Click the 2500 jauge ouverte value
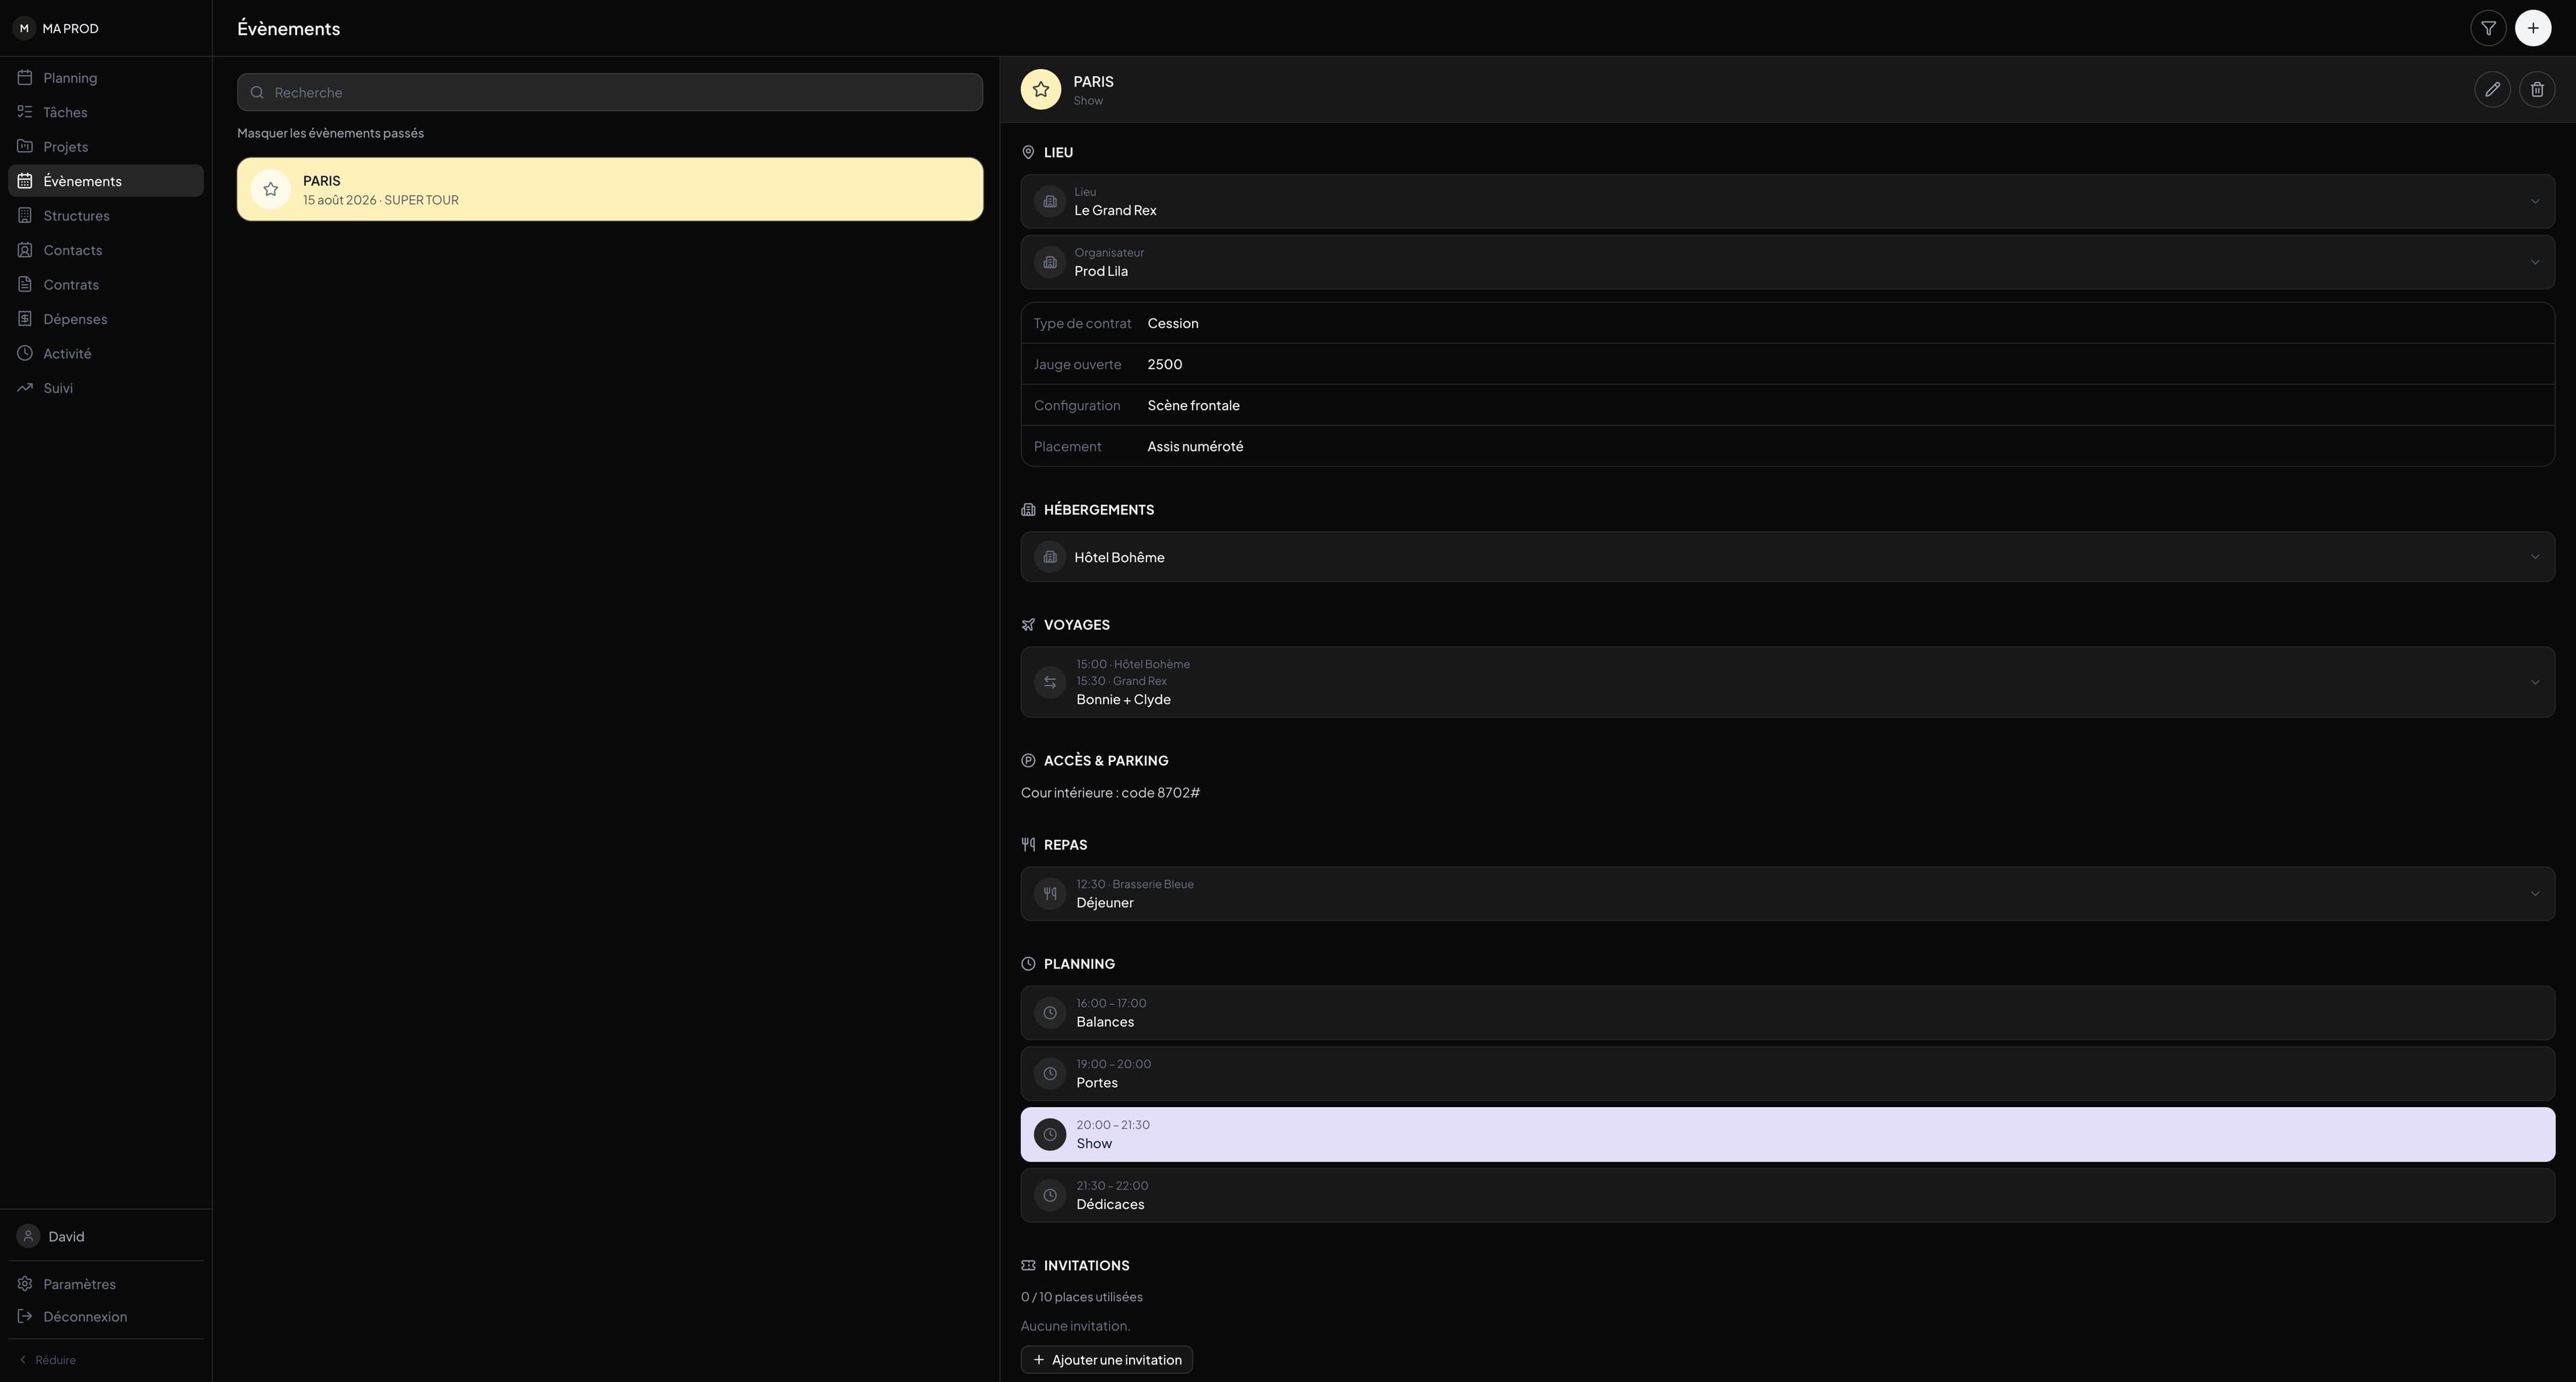The image size is (2576, 1382). (1165, 365)
